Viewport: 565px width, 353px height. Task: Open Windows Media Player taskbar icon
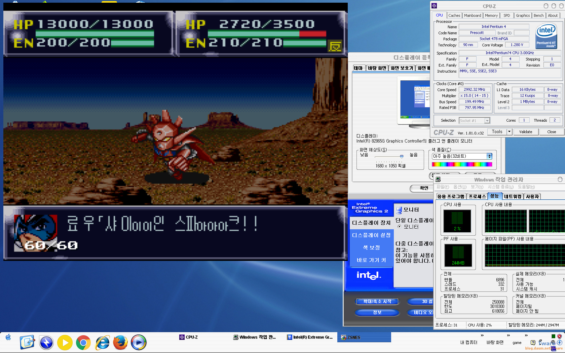(x=139, y=343)
